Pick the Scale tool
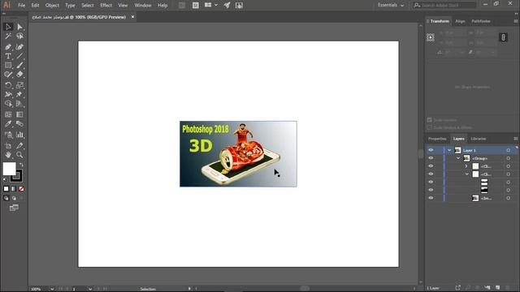The image size is (520, 292). (x=19, y=85)
